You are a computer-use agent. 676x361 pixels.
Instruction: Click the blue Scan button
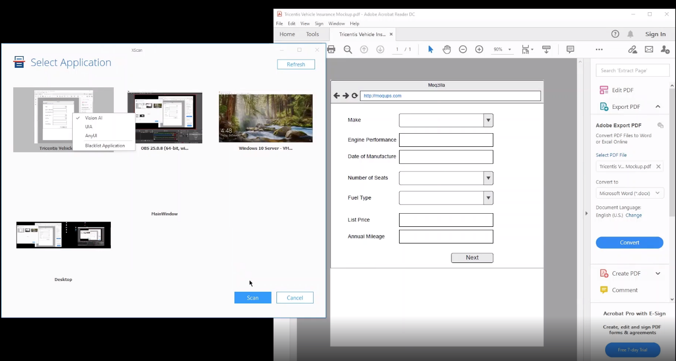click(x=253, y=298)
